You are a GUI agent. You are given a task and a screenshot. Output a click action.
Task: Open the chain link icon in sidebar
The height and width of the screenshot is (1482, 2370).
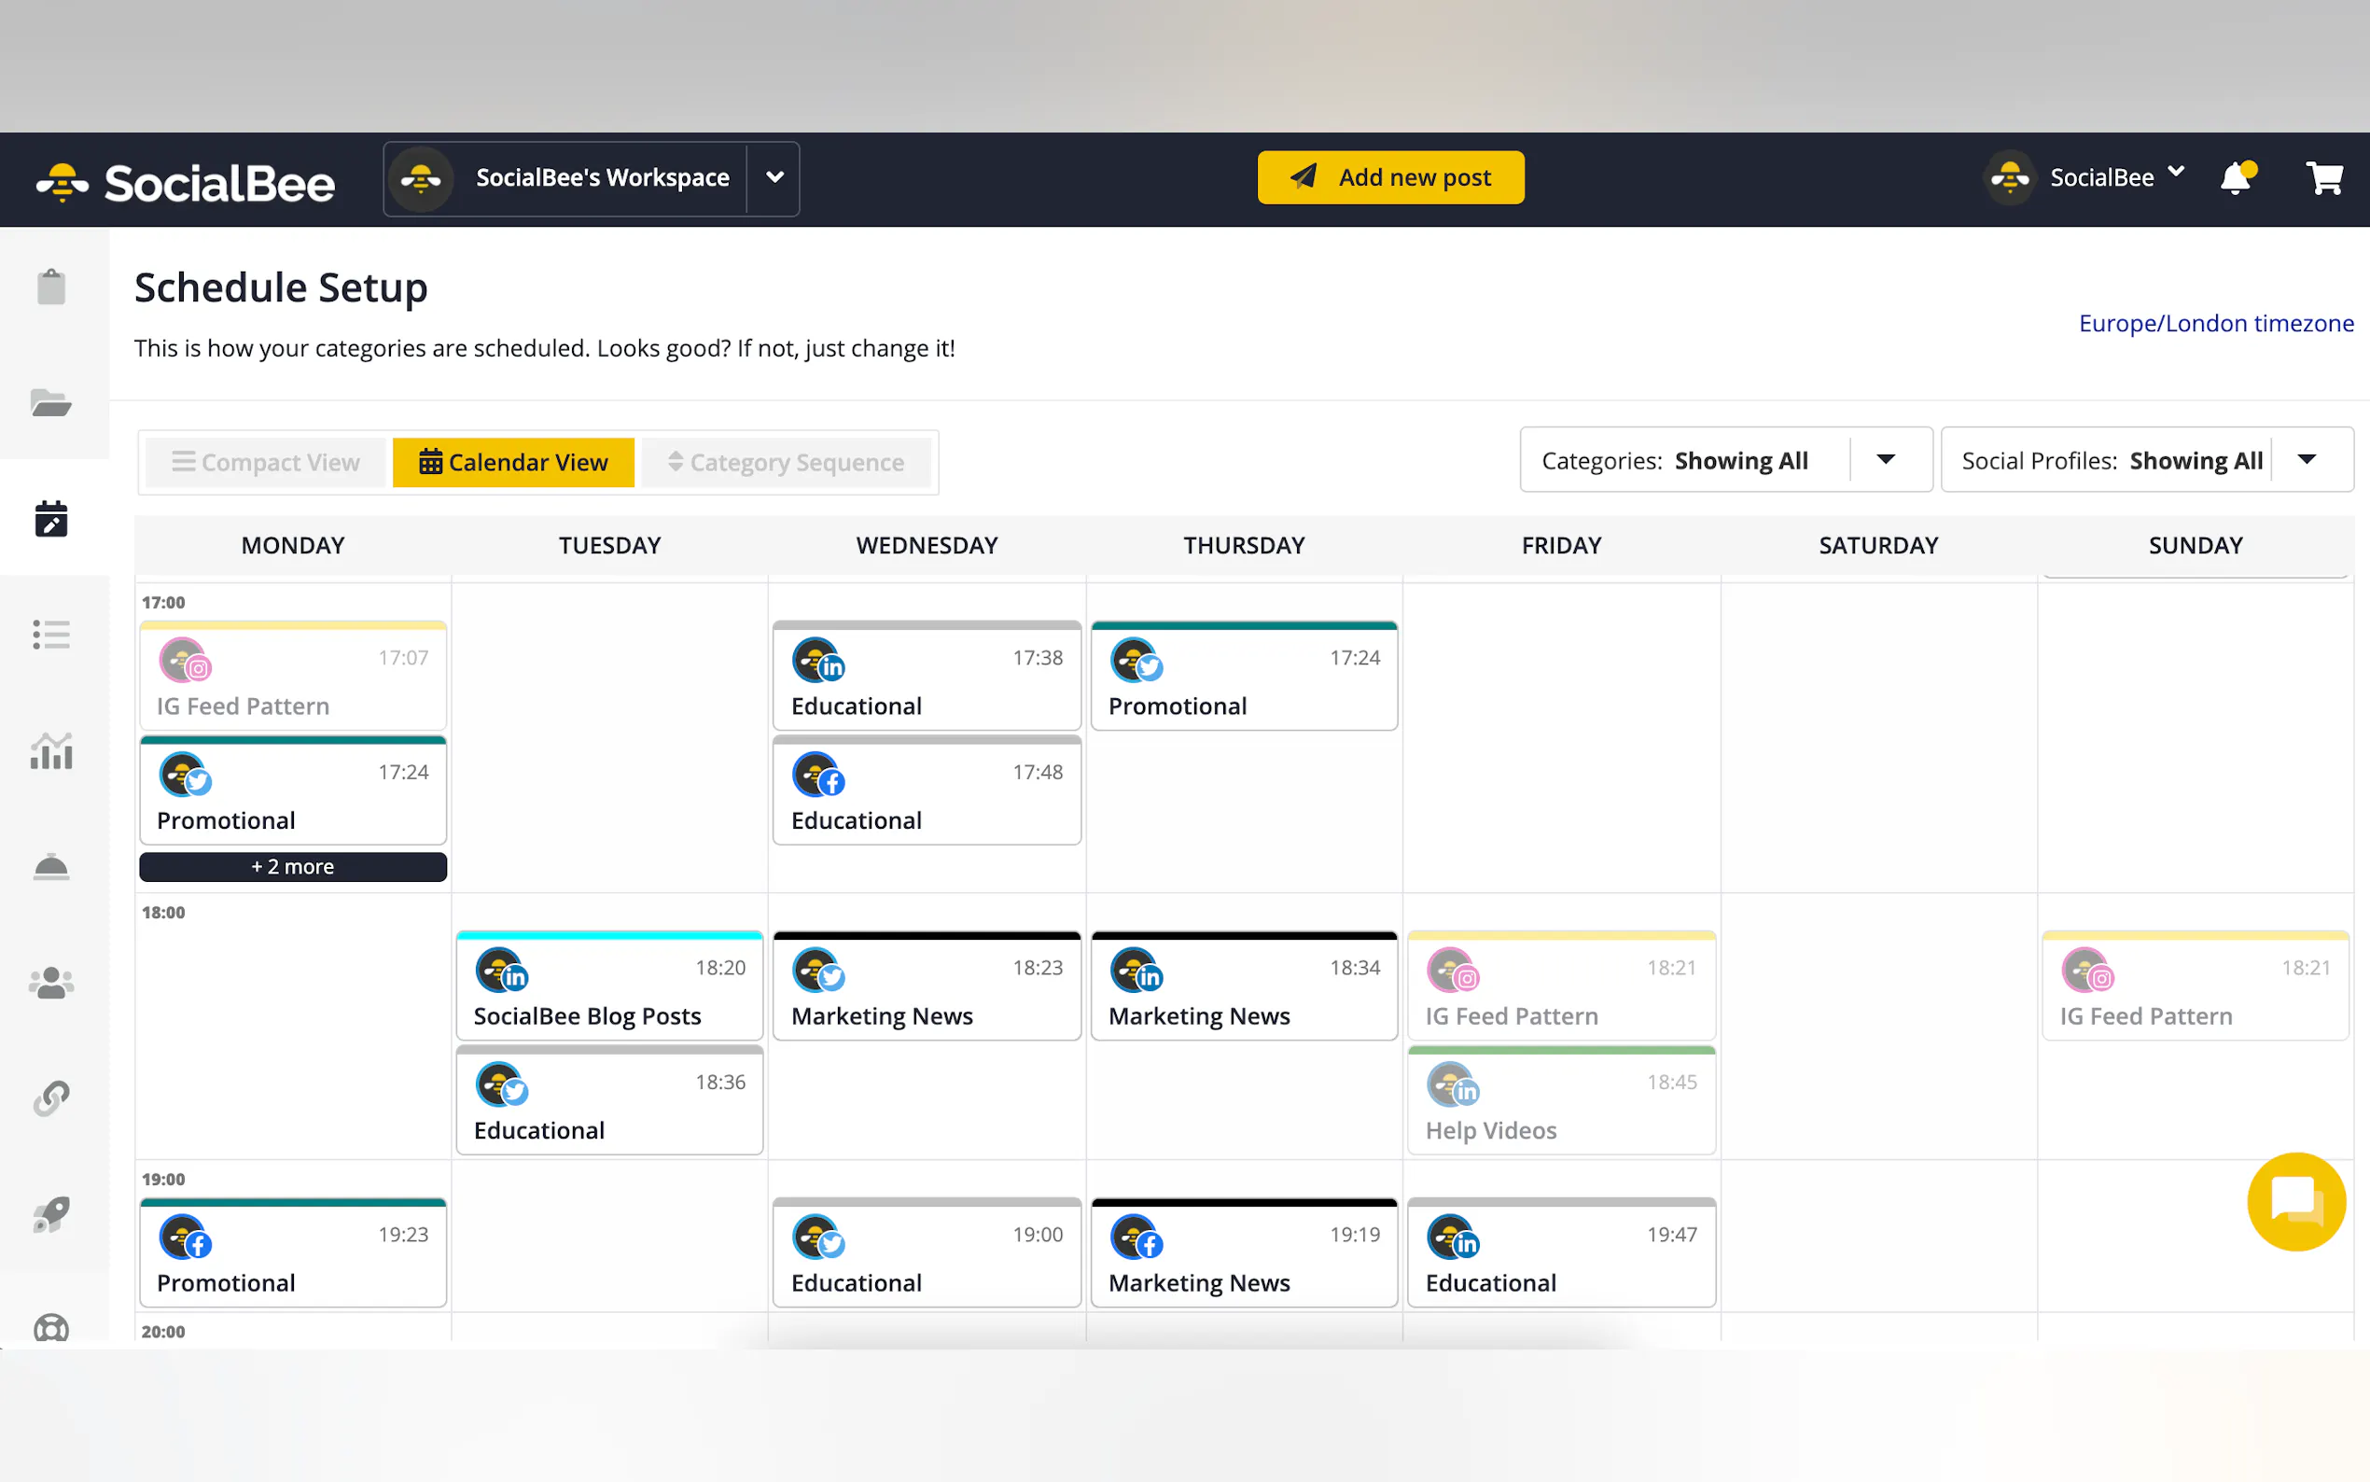click(51, 1098)
